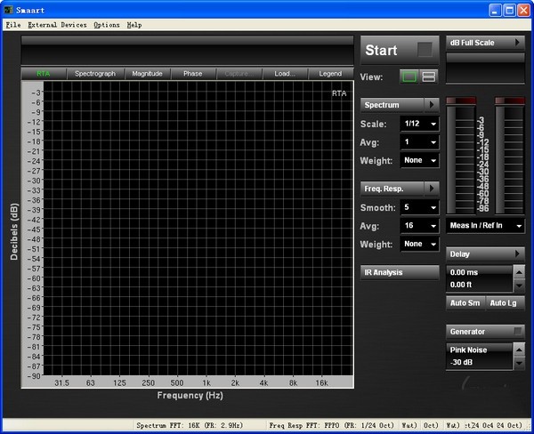
Task: Click the Auto Sm delay button
Action: click(465, 303)
